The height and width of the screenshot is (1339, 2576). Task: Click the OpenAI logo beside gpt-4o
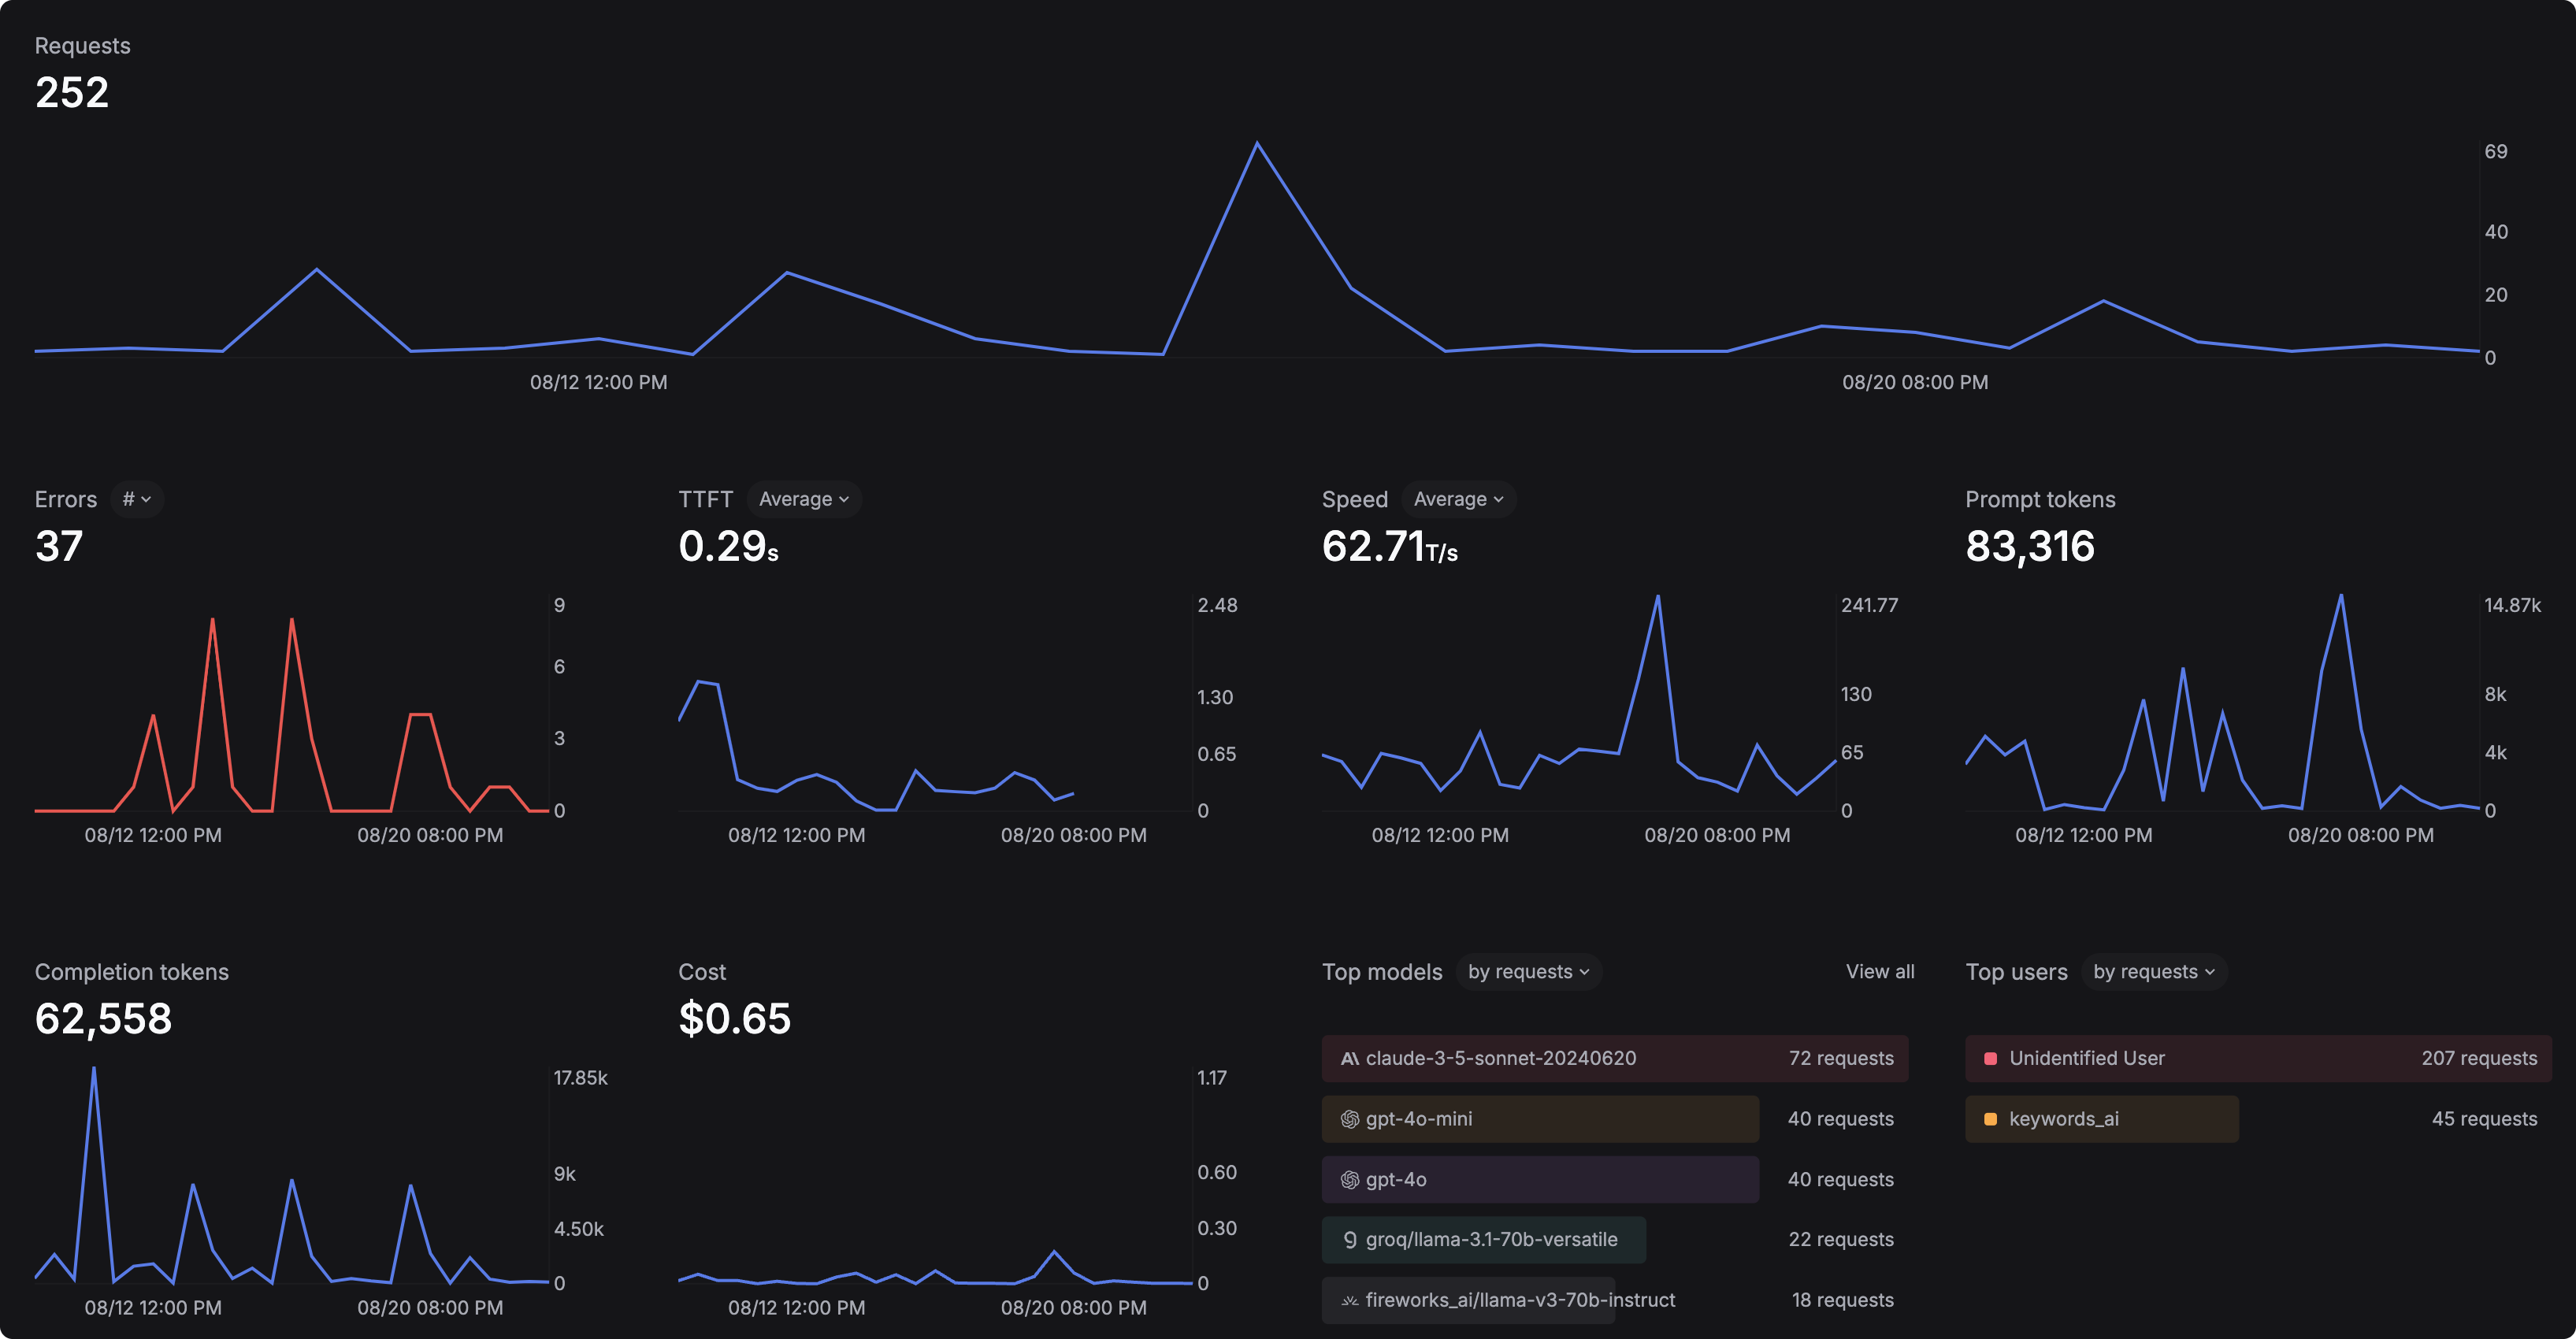click(1349, 1179)
